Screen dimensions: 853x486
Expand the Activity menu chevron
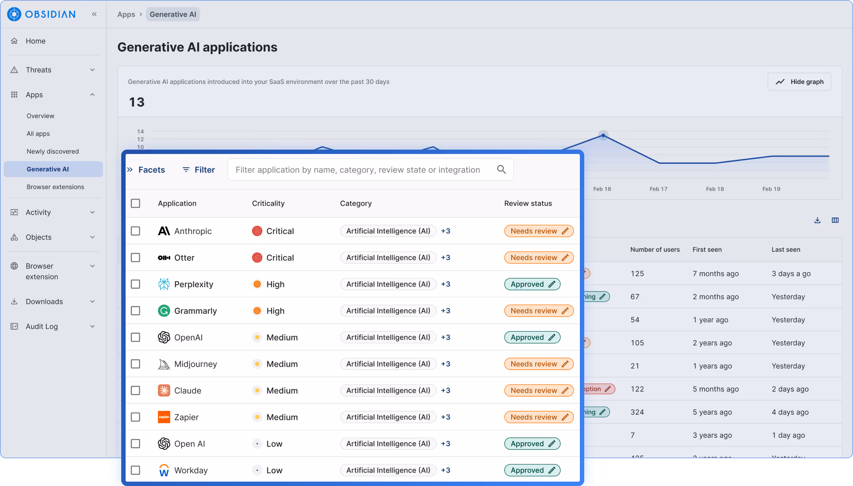[92, 212]
